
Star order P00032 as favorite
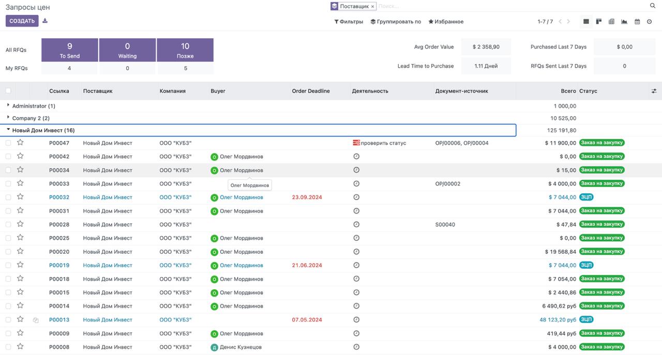(20, 197)
